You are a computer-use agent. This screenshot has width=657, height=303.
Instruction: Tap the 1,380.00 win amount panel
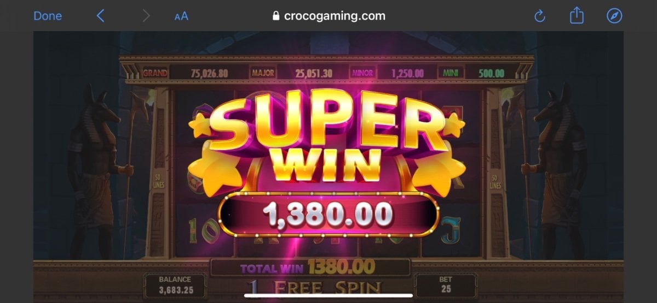coord(328,214)
